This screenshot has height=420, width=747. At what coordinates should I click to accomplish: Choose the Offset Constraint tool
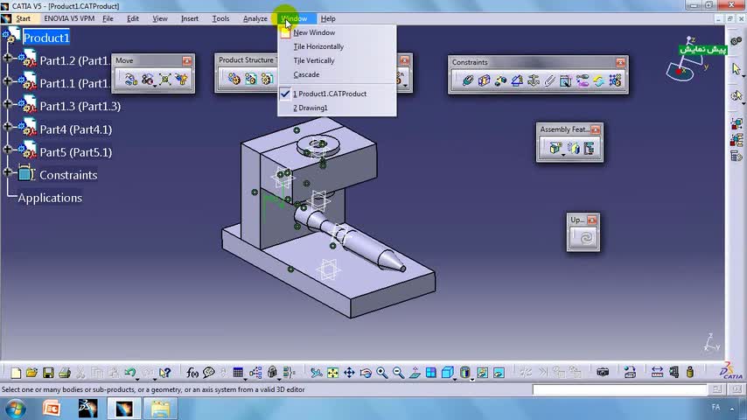click(x=500, y=80)
